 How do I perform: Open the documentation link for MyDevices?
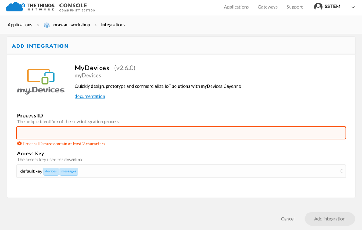pos(90,96)
